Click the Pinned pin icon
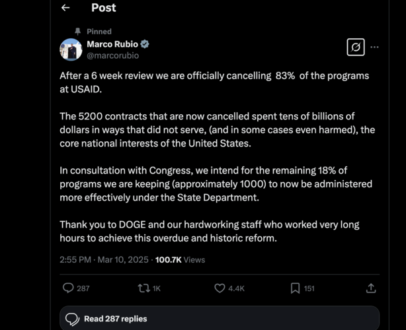406x330 pixels. (78, 31)
